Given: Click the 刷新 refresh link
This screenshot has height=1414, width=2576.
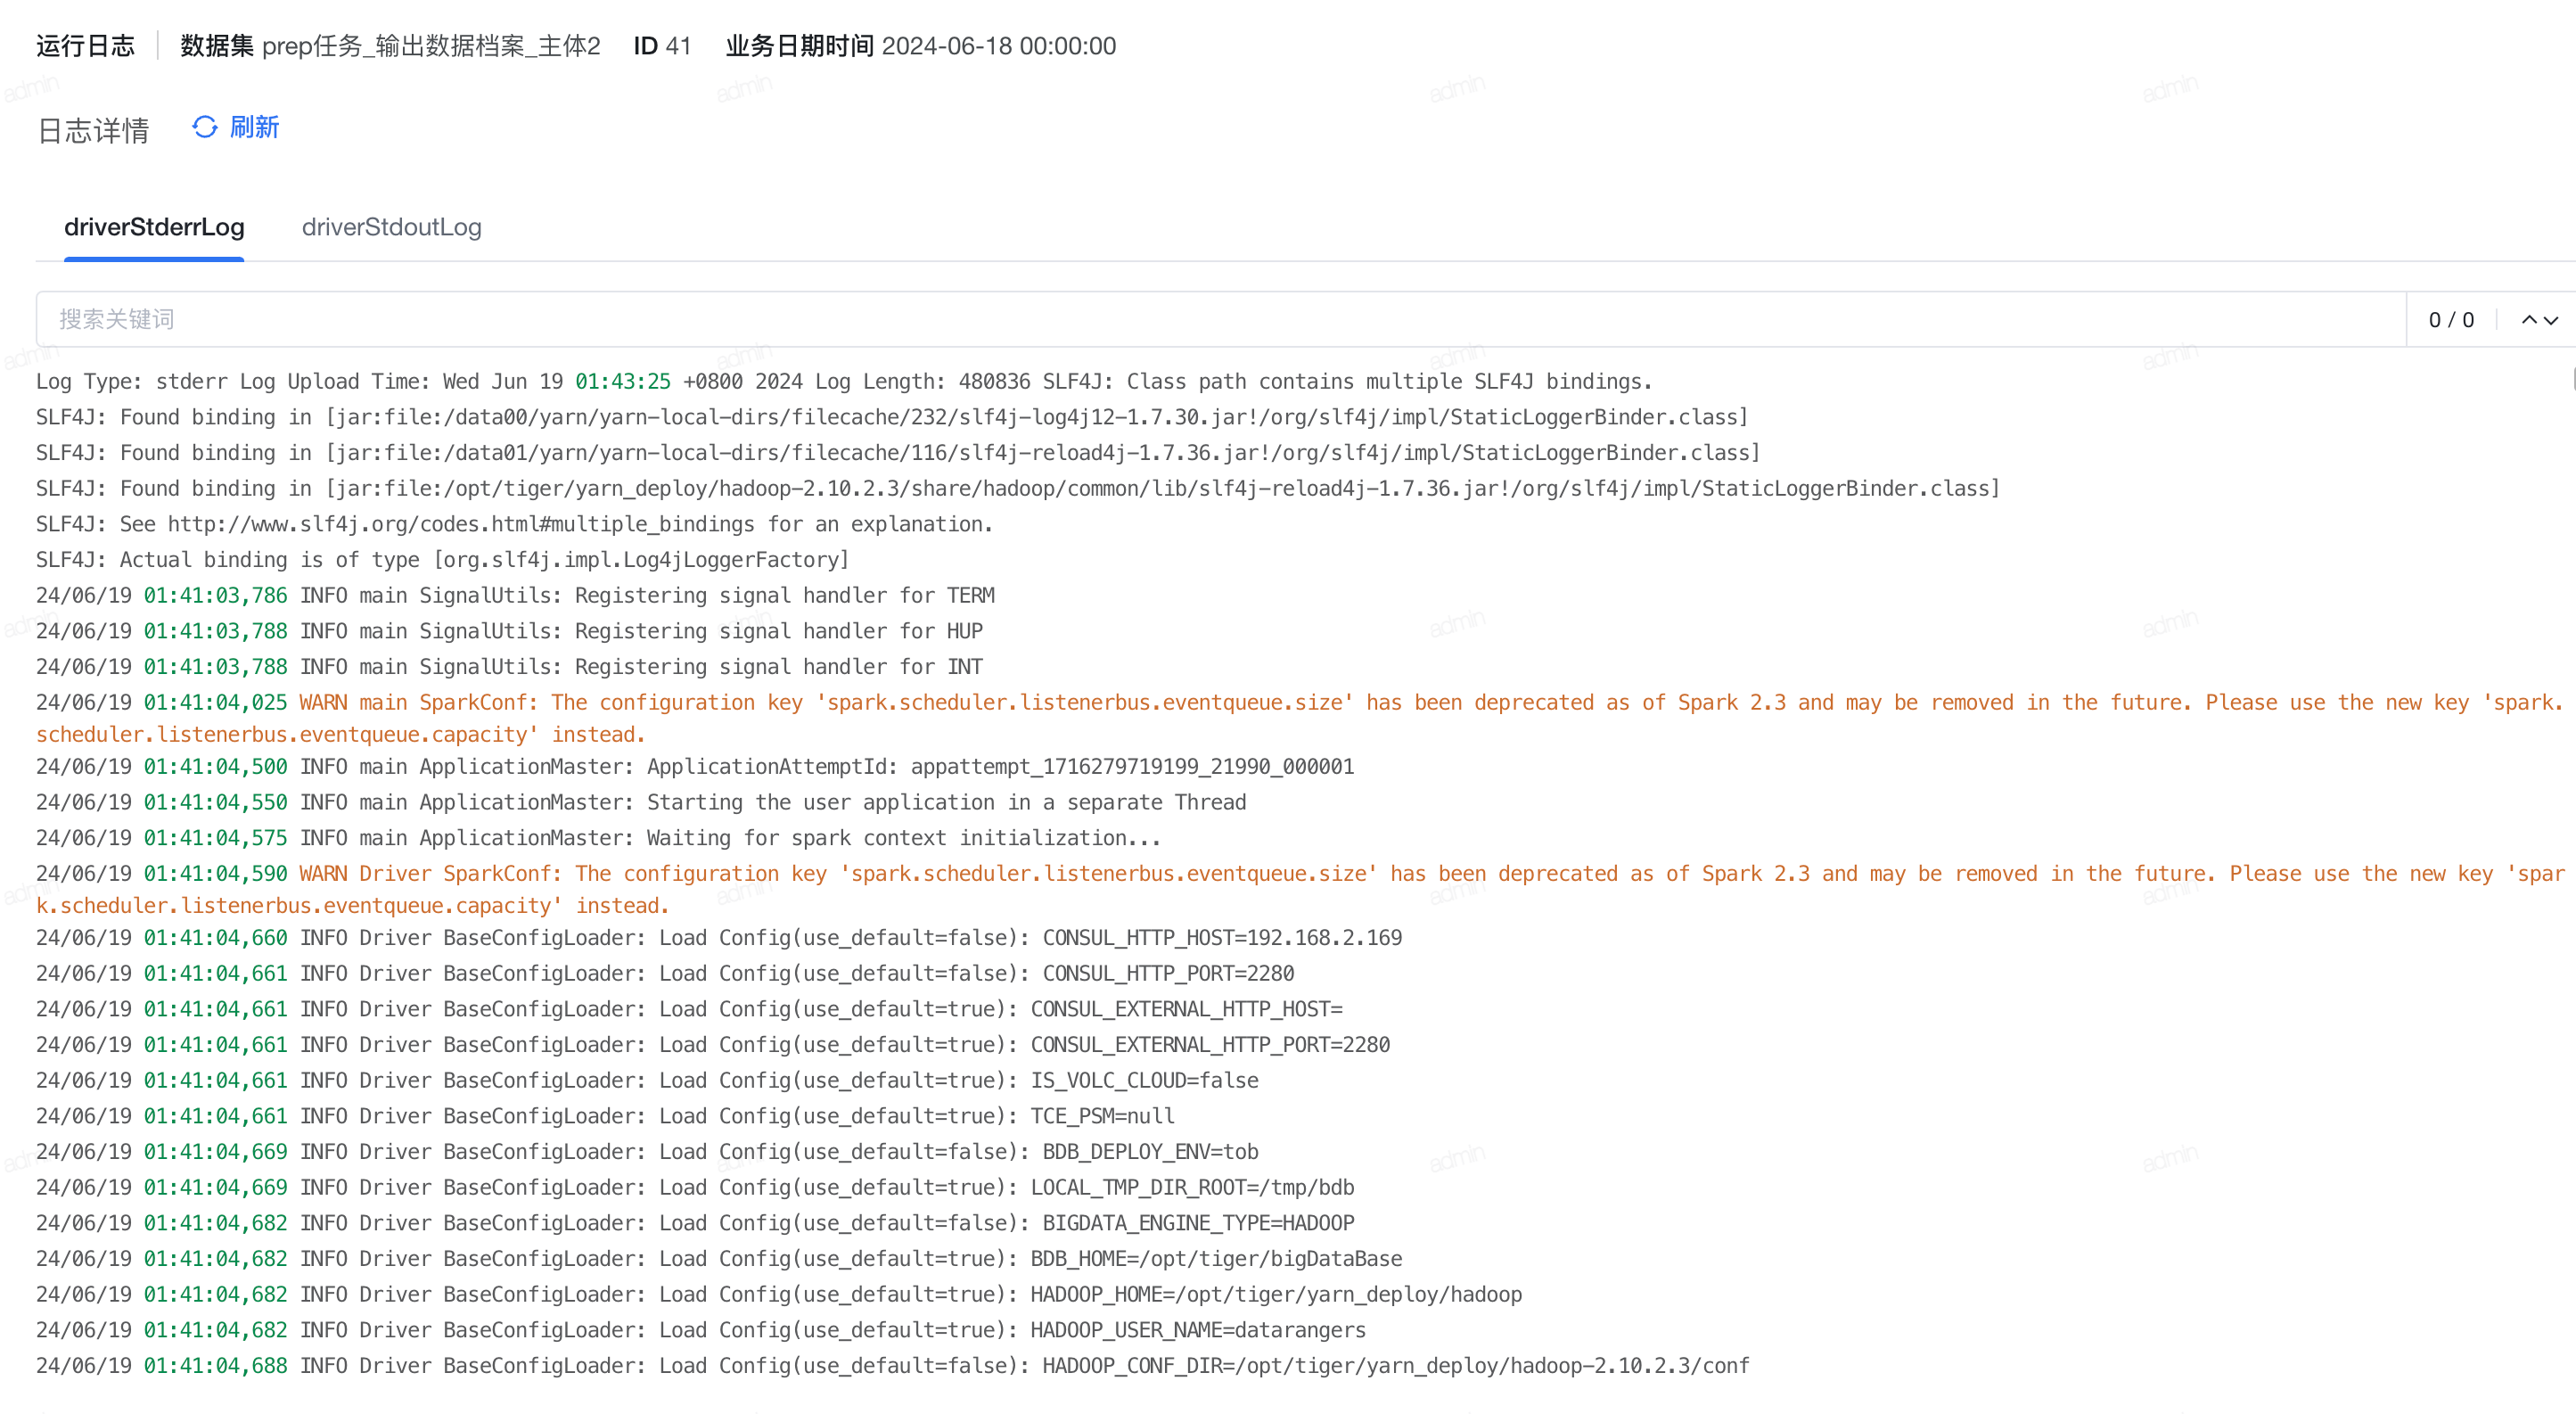Looking at the screenshot, I should click(254, 127).
